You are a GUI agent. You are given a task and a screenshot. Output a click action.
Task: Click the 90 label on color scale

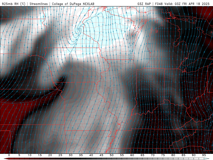(194, 155)
